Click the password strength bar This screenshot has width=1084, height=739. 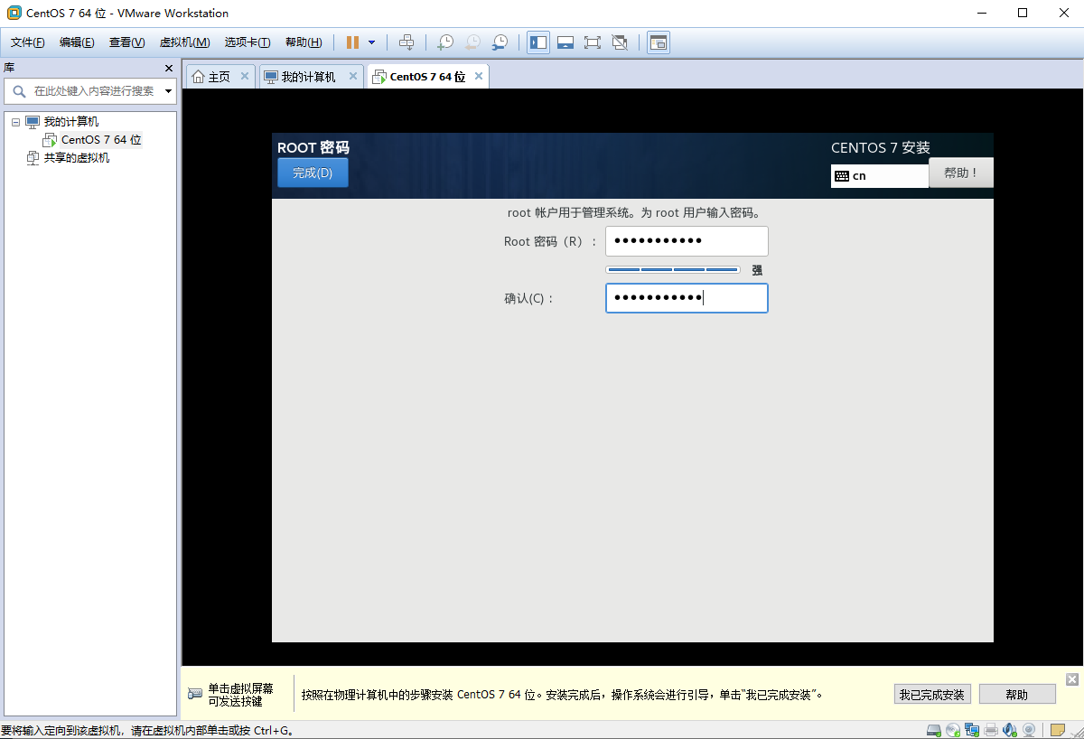click(673, 269)
